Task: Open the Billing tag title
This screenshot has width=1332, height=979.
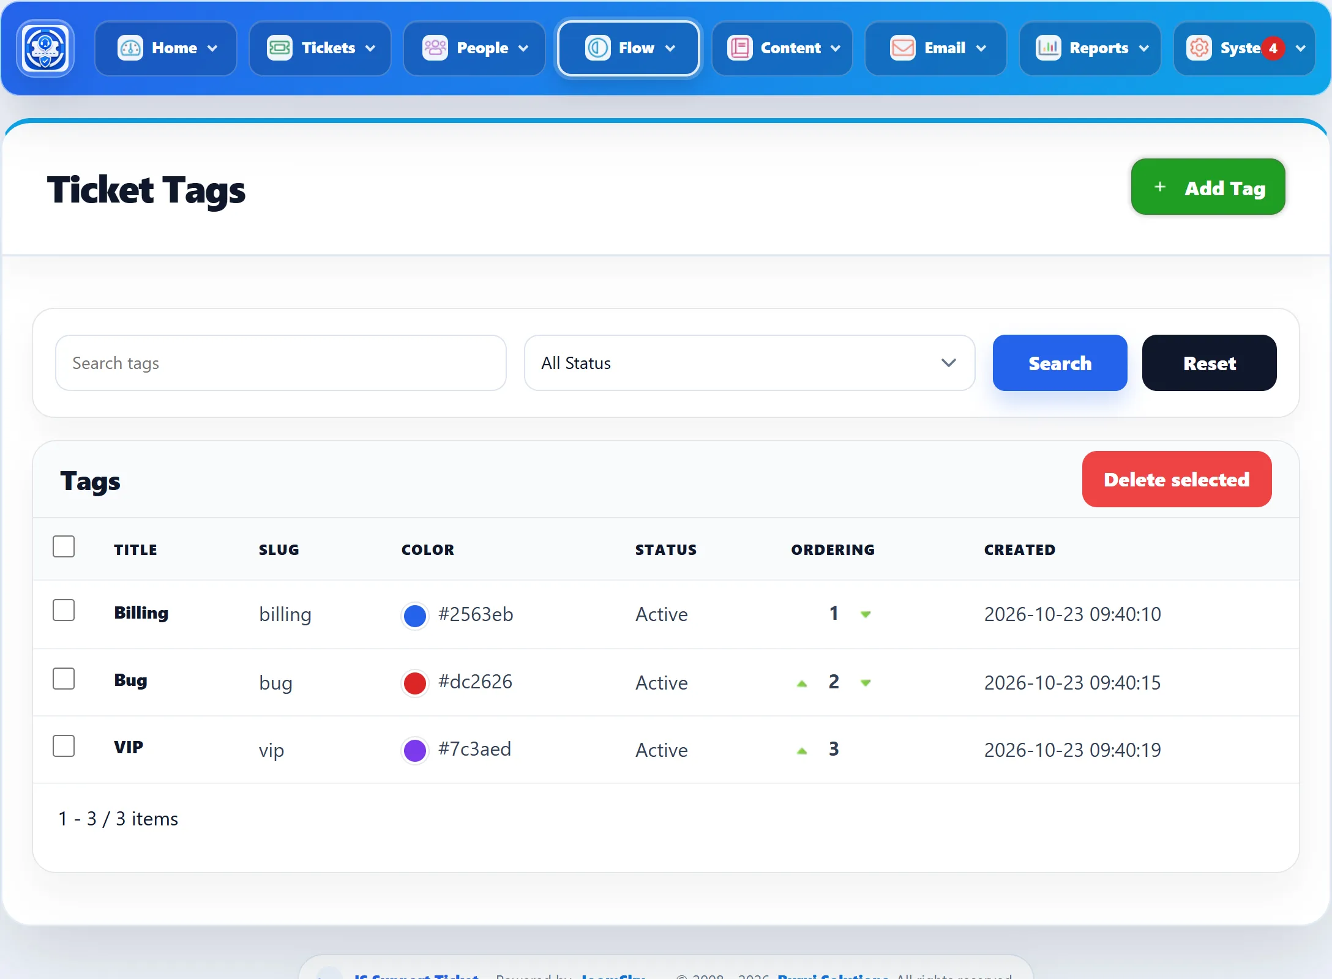Action: click(141, 613)
